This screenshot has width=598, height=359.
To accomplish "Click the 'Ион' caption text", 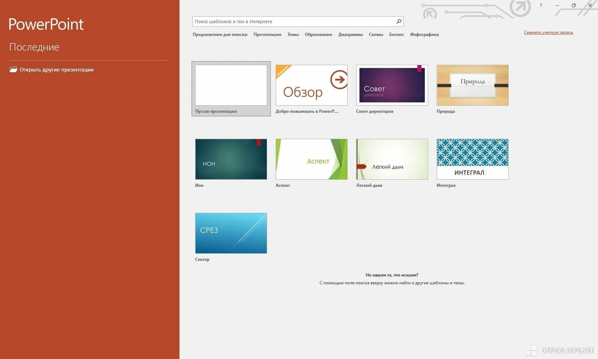I will 199,185.
